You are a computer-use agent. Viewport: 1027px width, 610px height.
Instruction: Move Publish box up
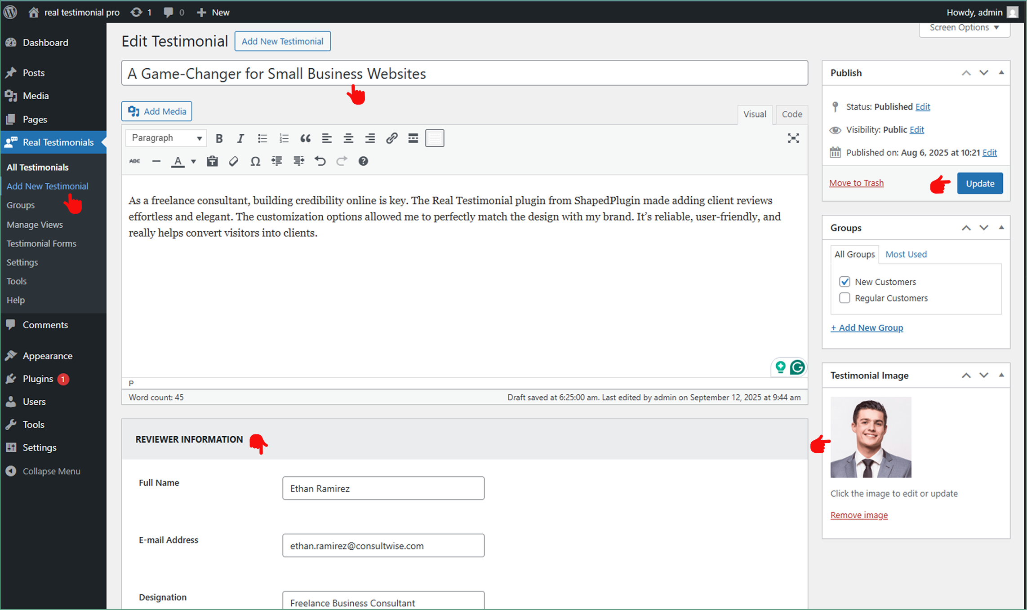click(x=966, y=73)
